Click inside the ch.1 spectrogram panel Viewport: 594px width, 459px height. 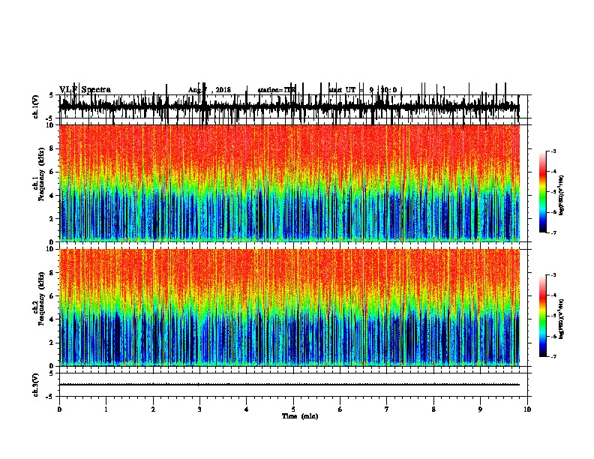click(x=289, y=183)
